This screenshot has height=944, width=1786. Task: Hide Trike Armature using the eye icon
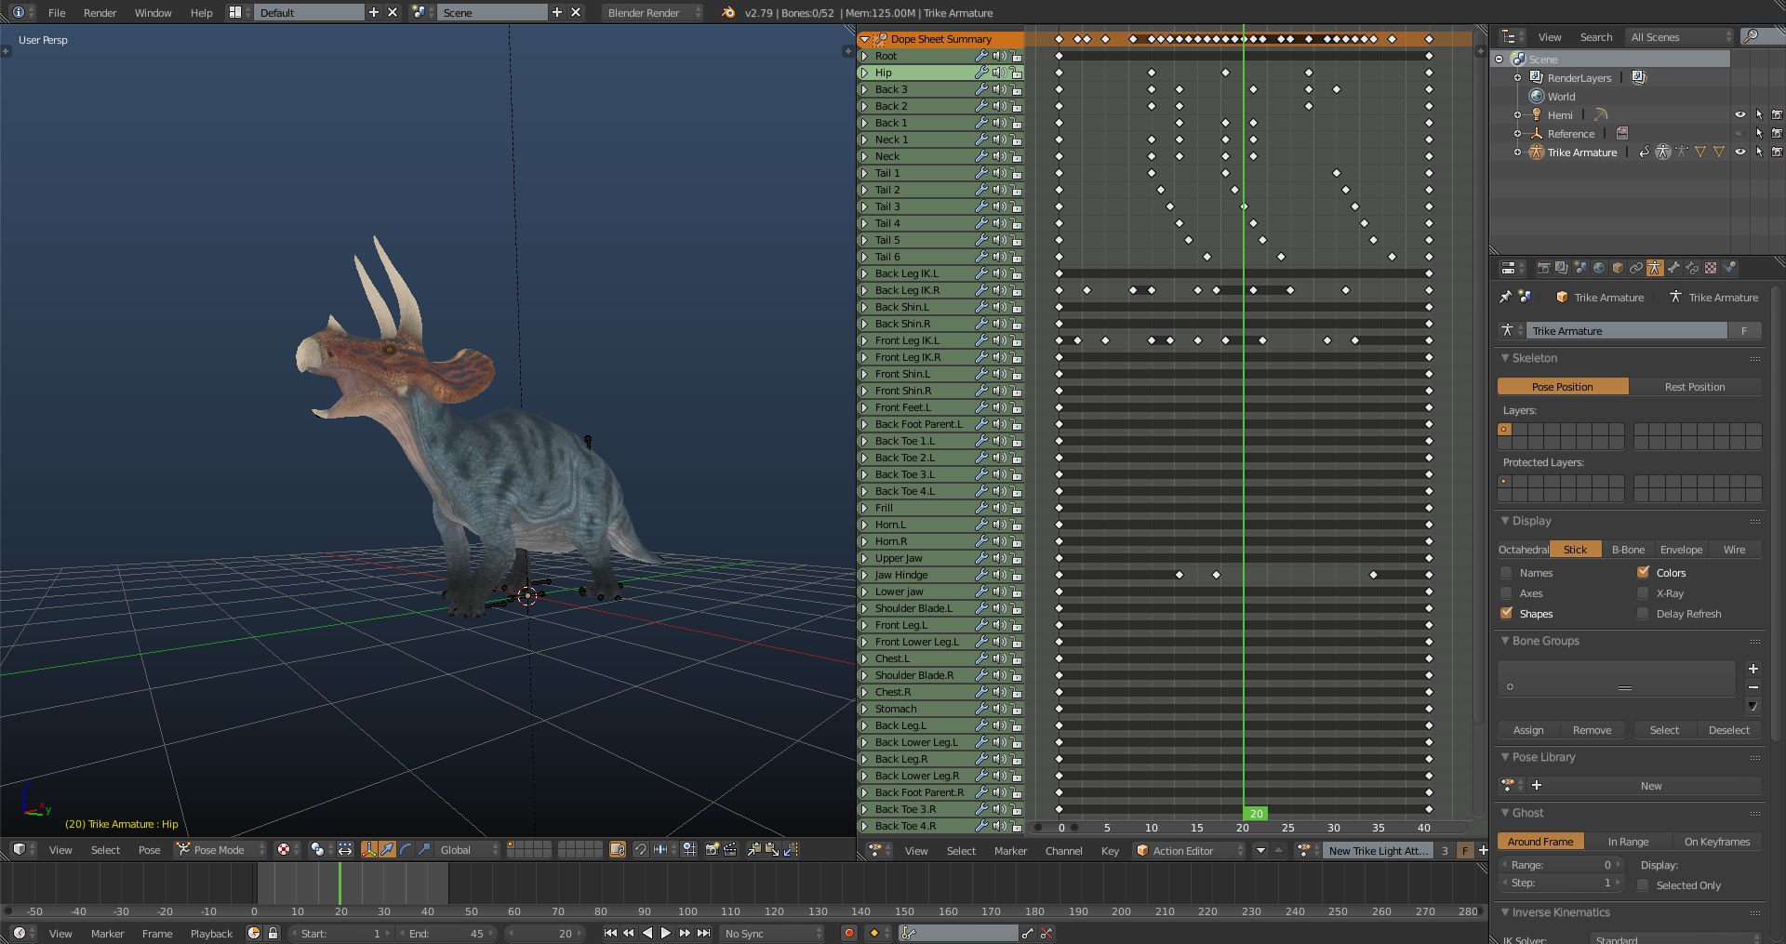(x=1740, y=153)
